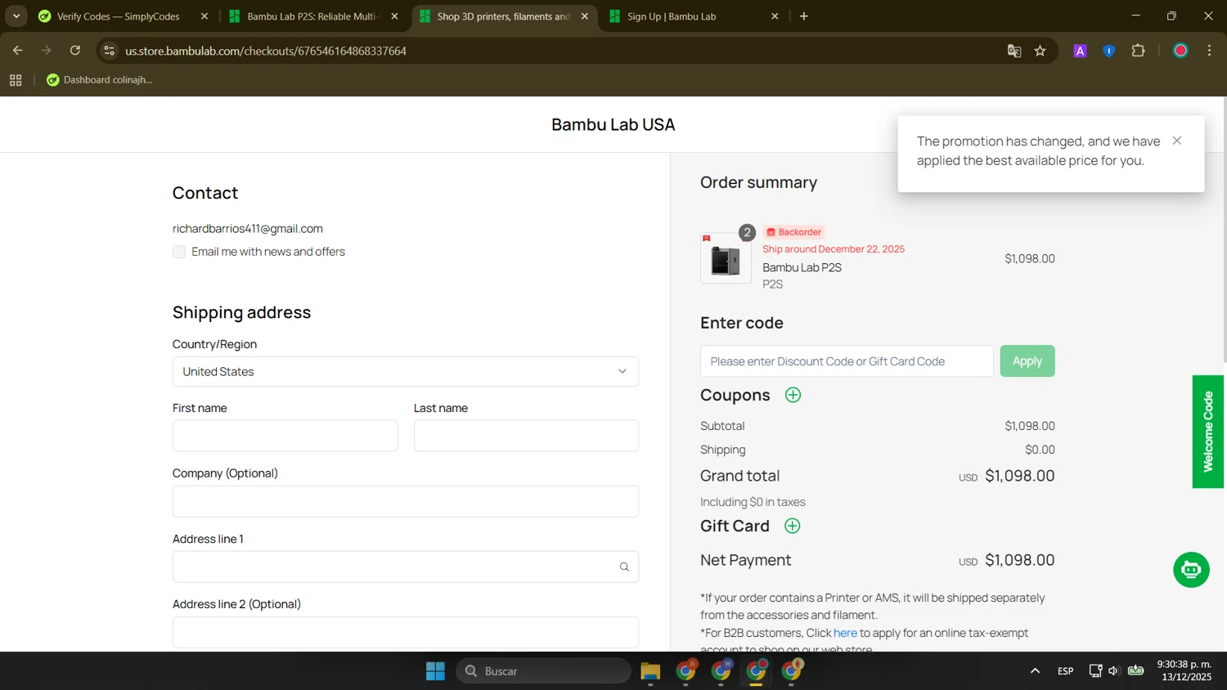The height and width of the screenshot is (690, 1227).
Task: Reload the checkout page
Action: tap(75, 51)
